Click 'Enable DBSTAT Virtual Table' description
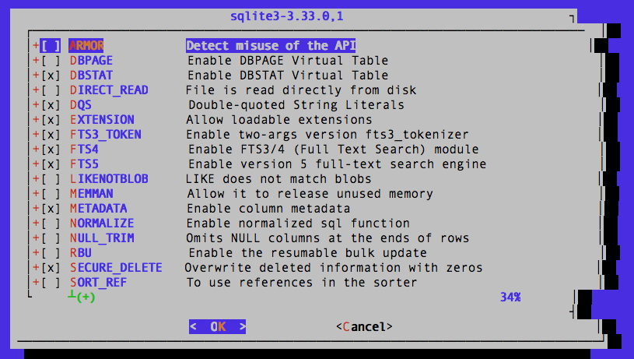Screen dimensions: 634x359 (288, 76)
